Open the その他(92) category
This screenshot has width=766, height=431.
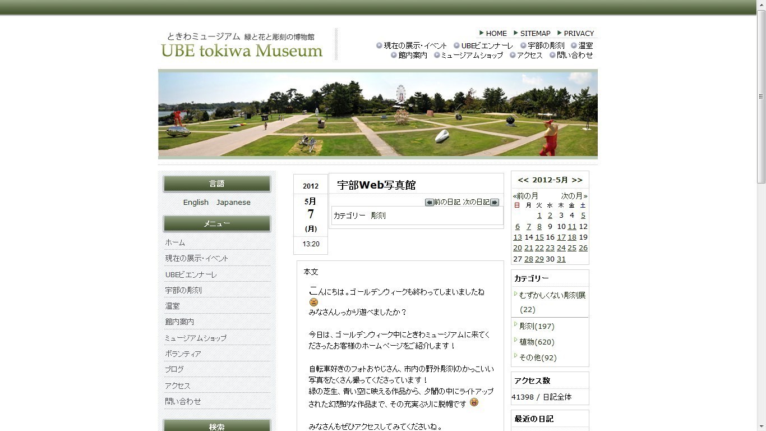click(x=538, y=358)
